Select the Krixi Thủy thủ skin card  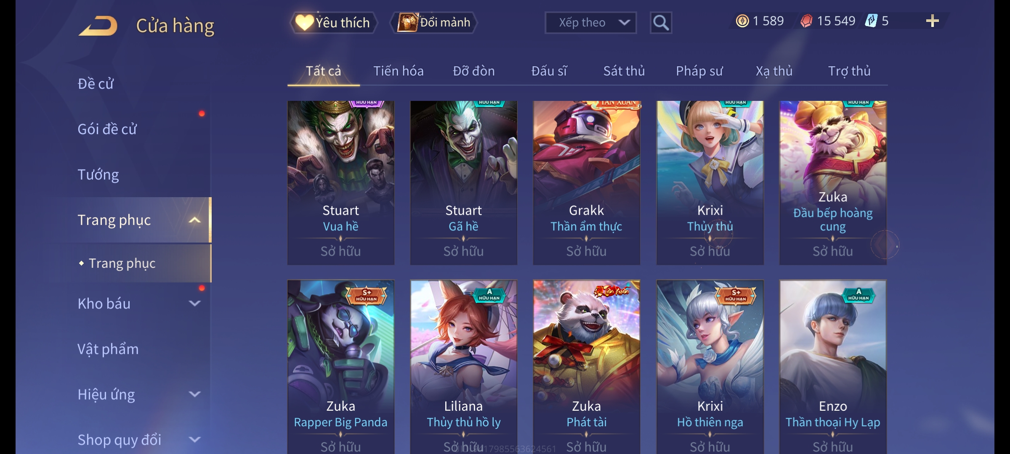710,183
